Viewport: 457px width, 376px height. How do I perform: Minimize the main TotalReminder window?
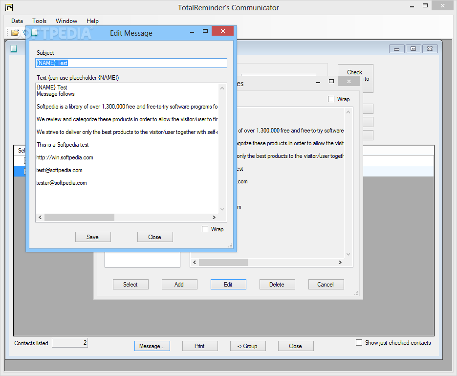point(412,6)
